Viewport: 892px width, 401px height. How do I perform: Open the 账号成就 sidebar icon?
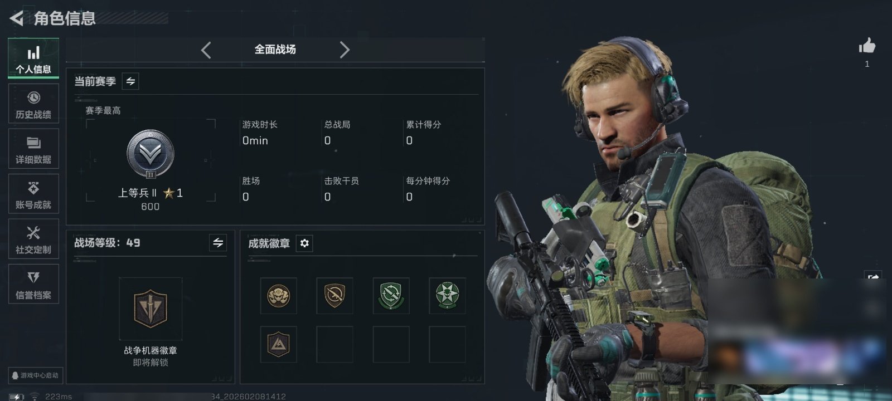[x=33, y=194]
